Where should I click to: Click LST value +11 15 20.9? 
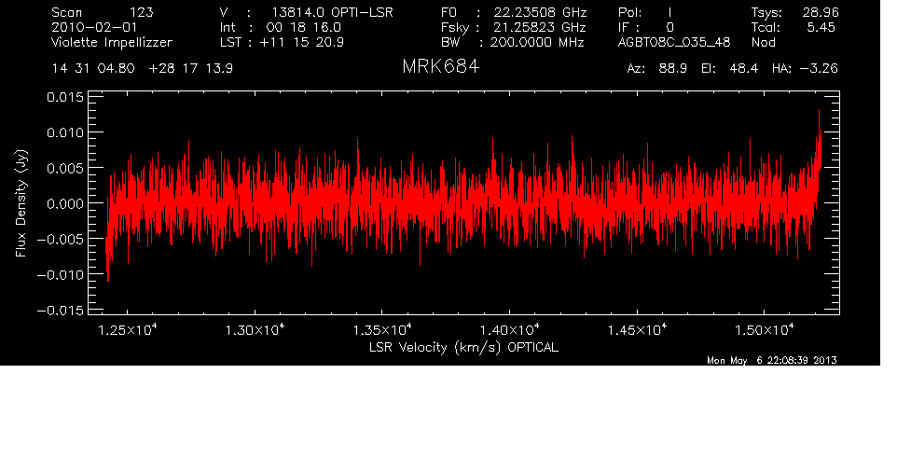pos(301,42)
